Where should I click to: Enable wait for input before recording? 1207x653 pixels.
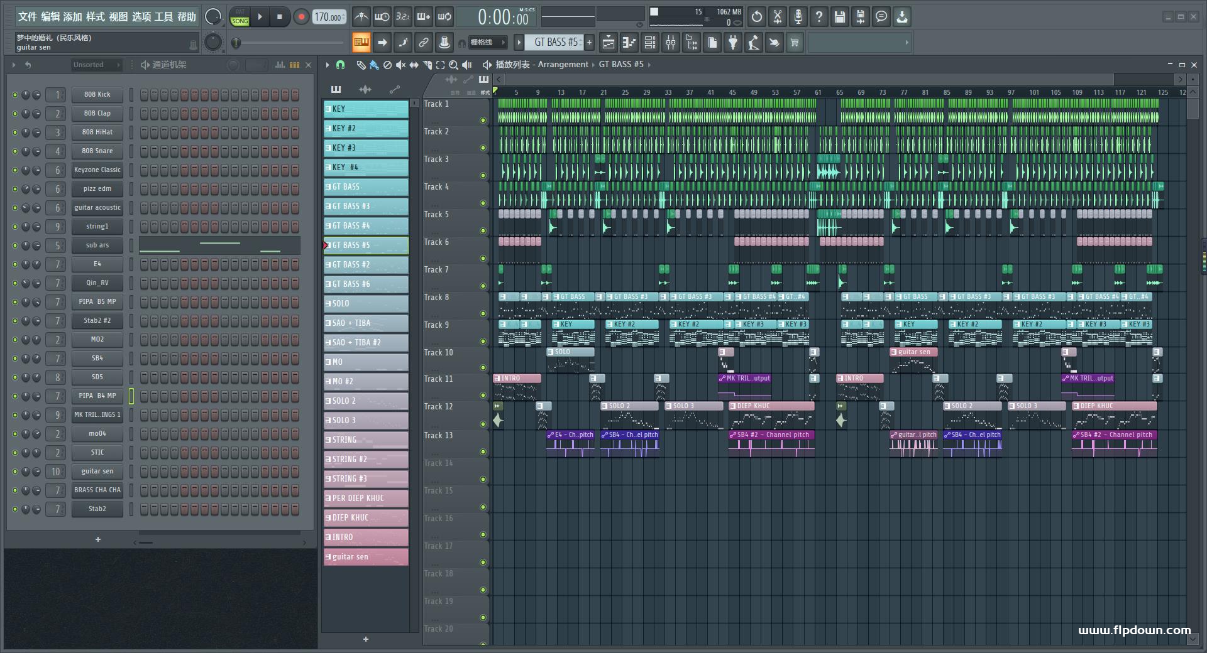tap(382, 17)
